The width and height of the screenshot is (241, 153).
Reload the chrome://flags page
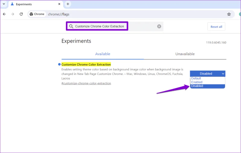click(x=21, y=14)
